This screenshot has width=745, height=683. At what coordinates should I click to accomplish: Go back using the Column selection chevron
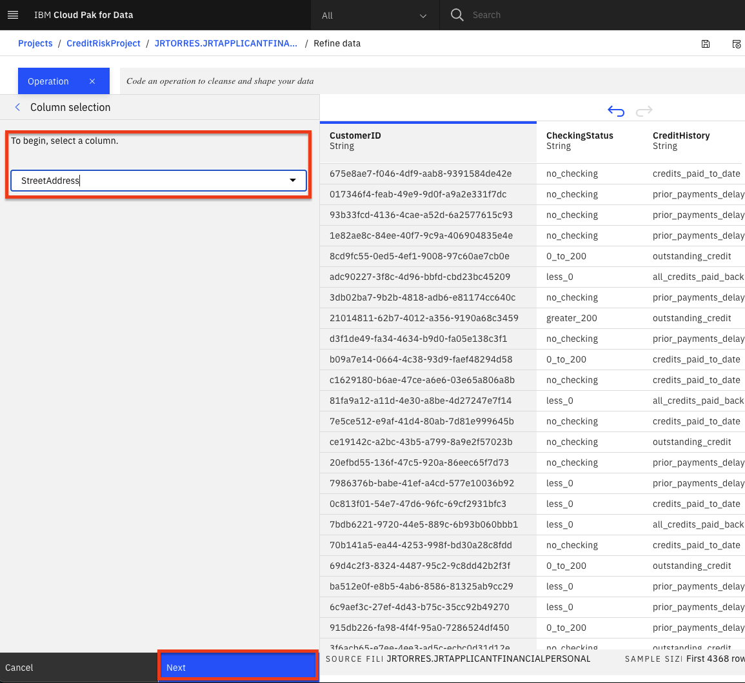pyautogui.click(x=17, y=107)
